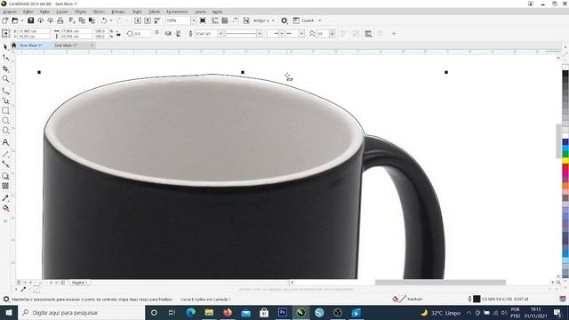Expand the Undo history dropdown
Screen dimensions: 569x320
pos(111,20)
